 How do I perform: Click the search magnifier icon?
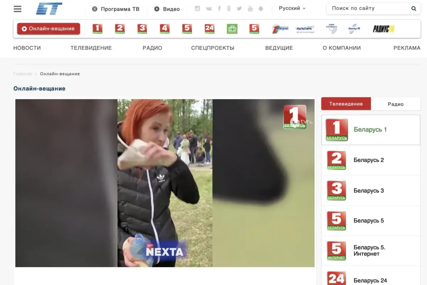pos(413,9)
